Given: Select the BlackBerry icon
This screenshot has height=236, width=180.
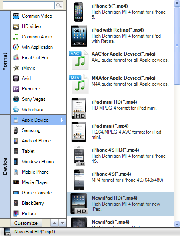Looking at the screenshot, I should pyautogui.click(x=16, y=203).
